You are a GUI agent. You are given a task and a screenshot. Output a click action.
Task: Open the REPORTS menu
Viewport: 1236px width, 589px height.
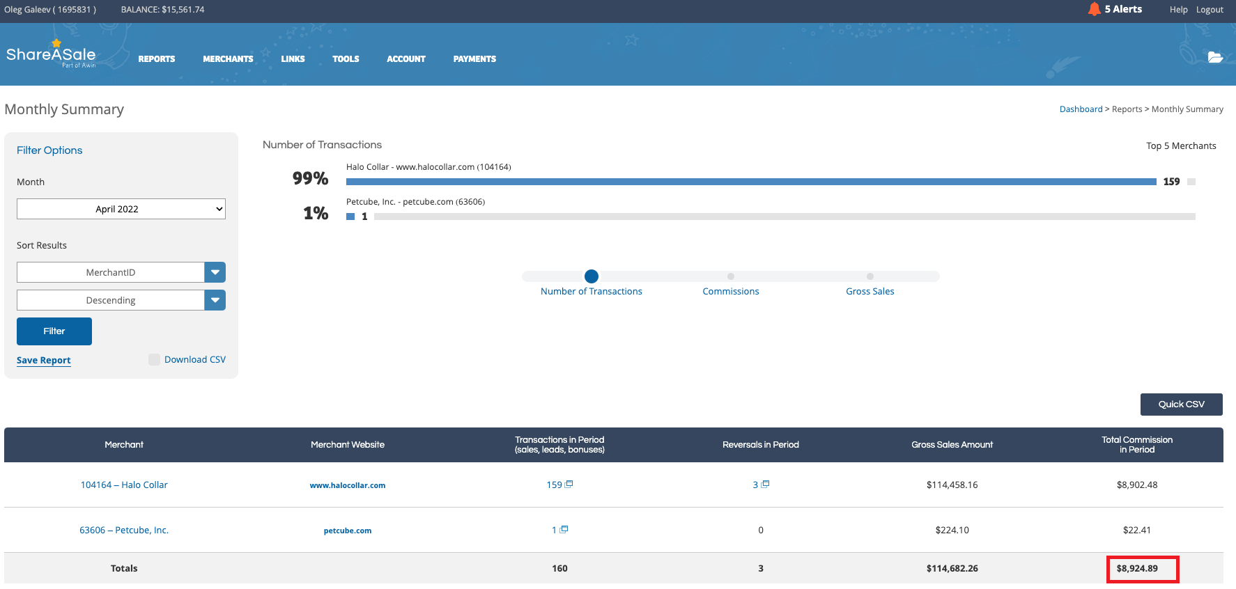point(157,59)
